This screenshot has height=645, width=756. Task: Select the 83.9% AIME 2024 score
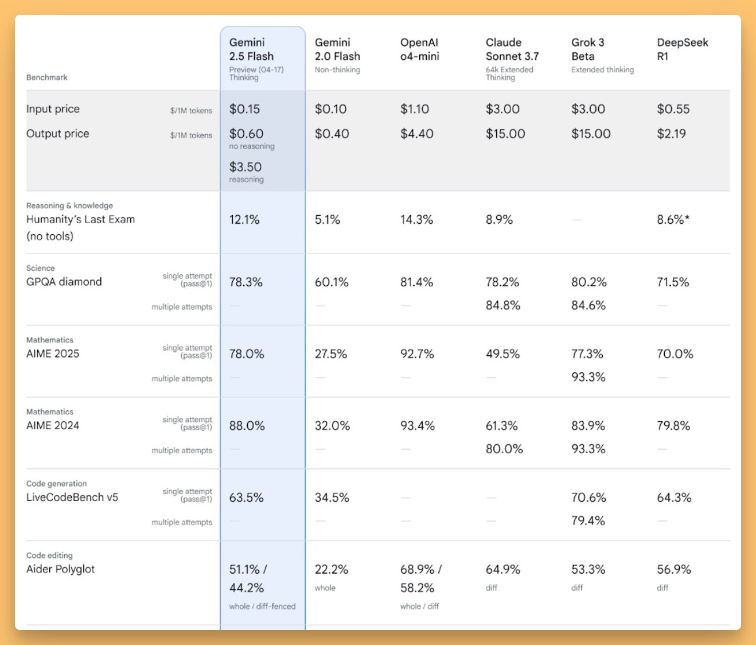(588, 426)
